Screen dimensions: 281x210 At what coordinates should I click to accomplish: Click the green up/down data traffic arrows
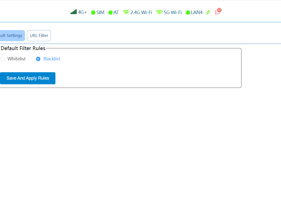208,12
